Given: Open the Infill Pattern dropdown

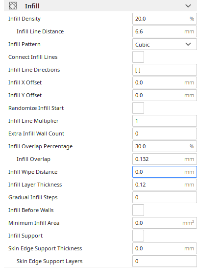Looking at the screenshot, I should [x=165, y=44].
